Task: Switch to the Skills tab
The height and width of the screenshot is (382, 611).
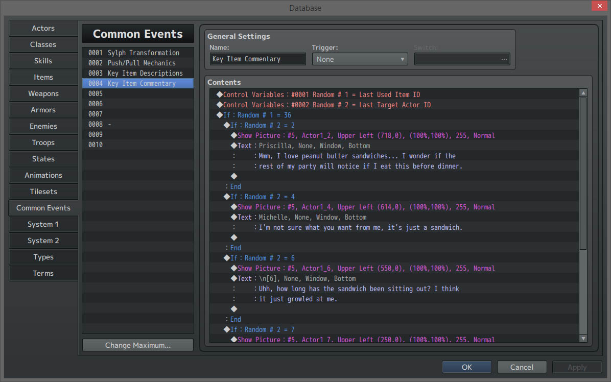Action: (x=43, y=61)
